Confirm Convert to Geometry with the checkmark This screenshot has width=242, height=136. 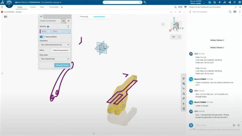pos(63,21)
